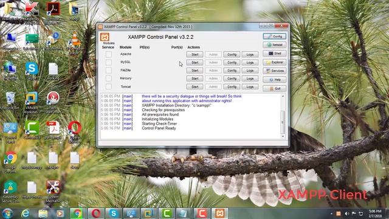View Logs for Apache

pos(250,54)
